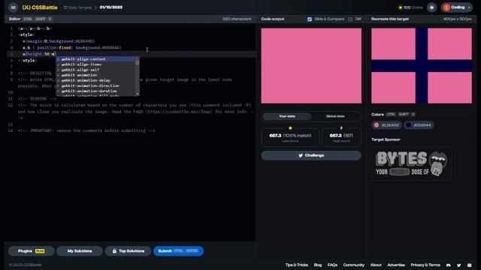This screenshot has width=481, height=270.
Task: Toggle the light/dark theme icon
Action: [x=431, y=7]
